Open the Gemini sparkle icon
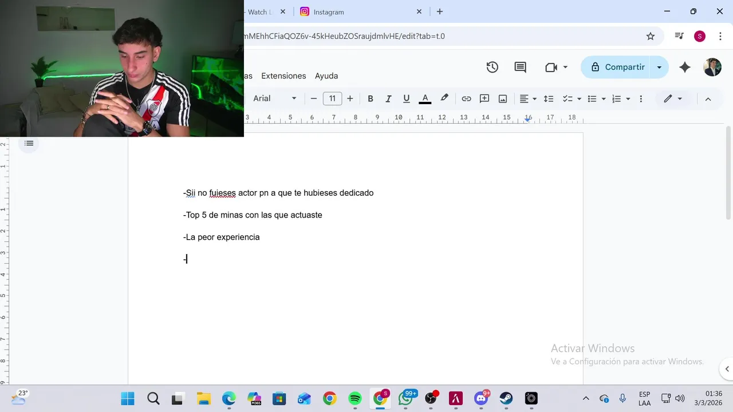 tap(685, 68)
